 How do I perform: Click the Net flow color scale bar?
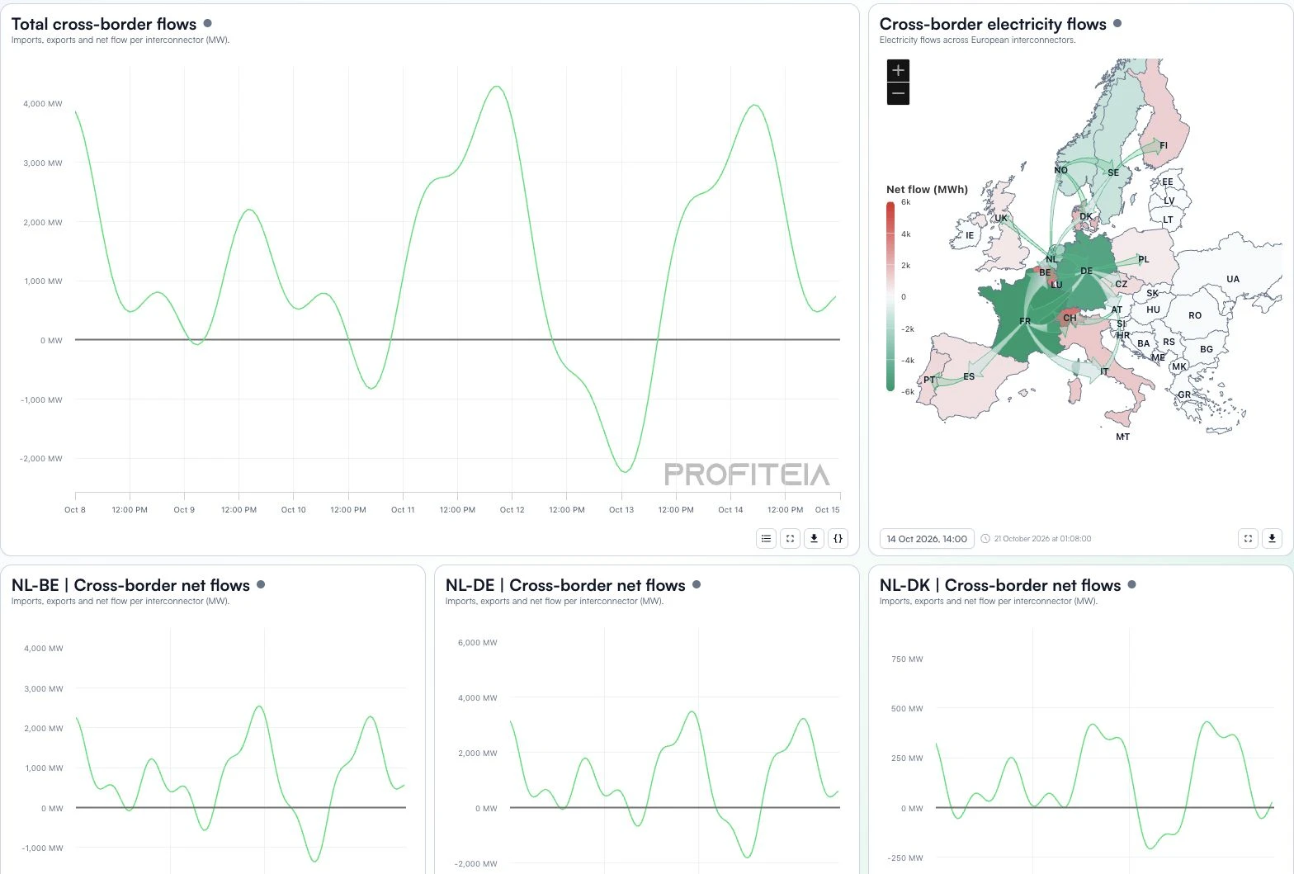890,297
